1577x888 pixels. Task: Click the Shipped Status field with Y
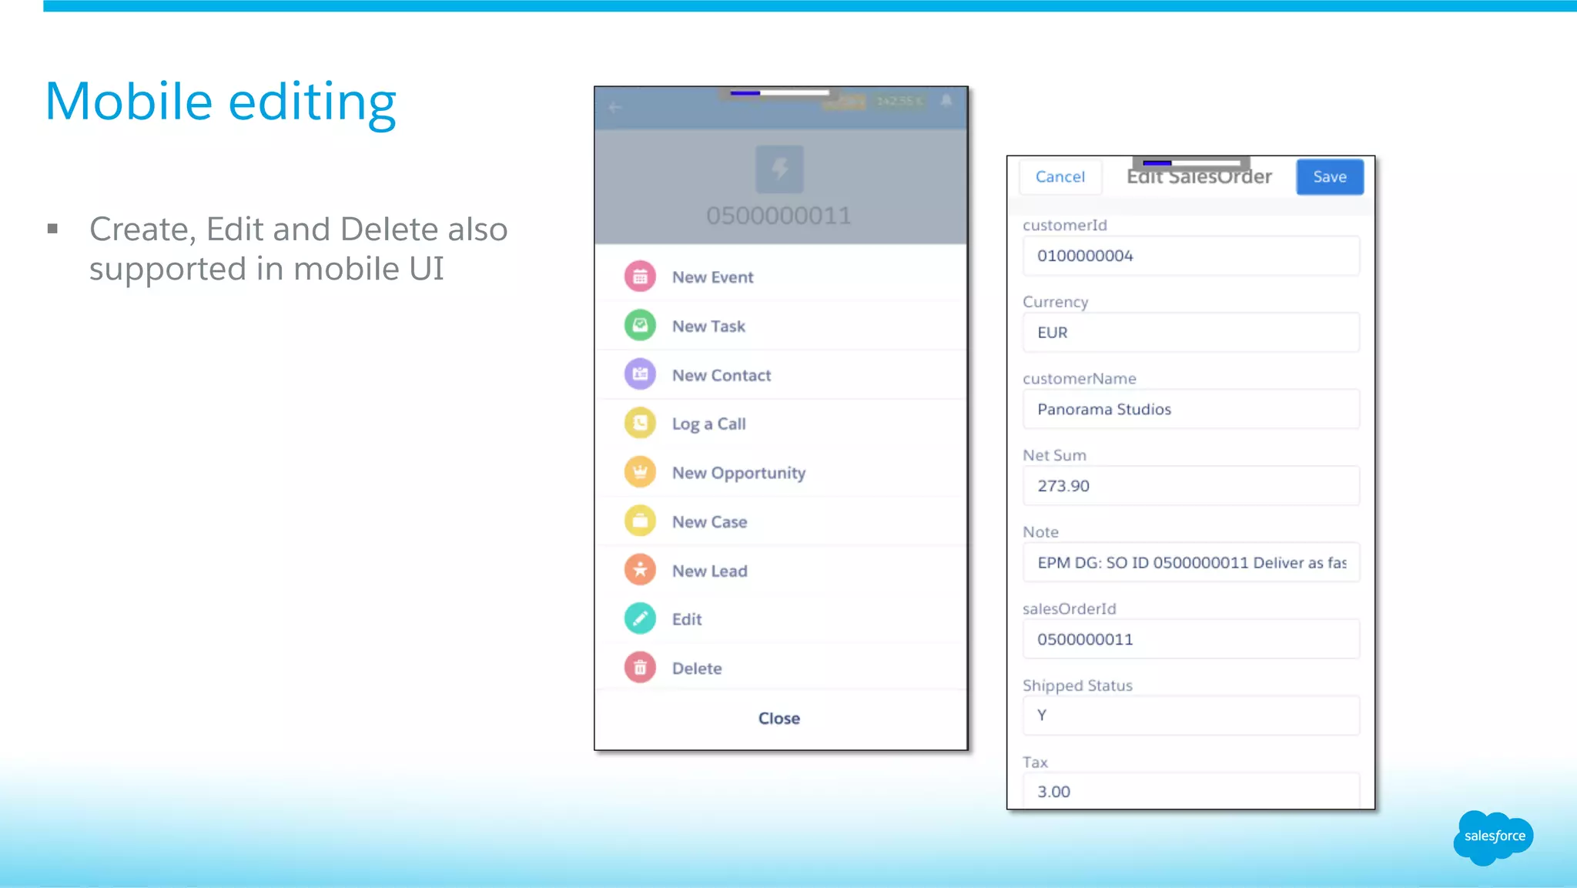point(1190,715)
